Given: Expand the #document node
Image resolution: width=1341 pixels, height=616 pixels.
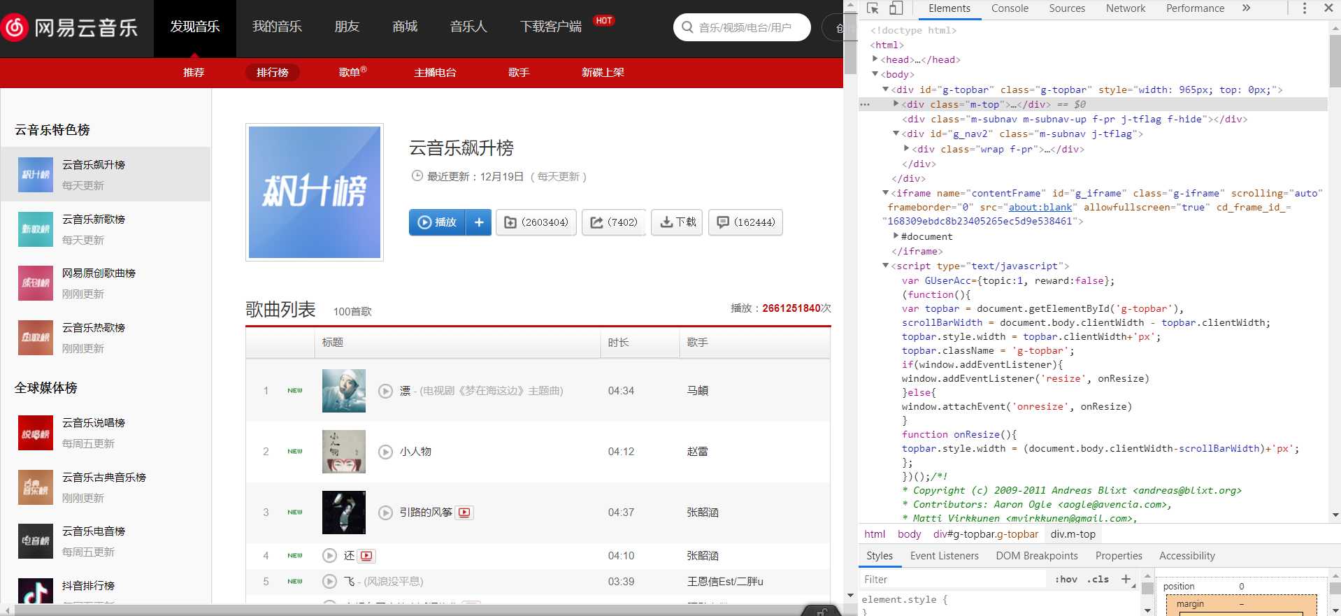Looking at the screenshot, I should coord(896,236).
